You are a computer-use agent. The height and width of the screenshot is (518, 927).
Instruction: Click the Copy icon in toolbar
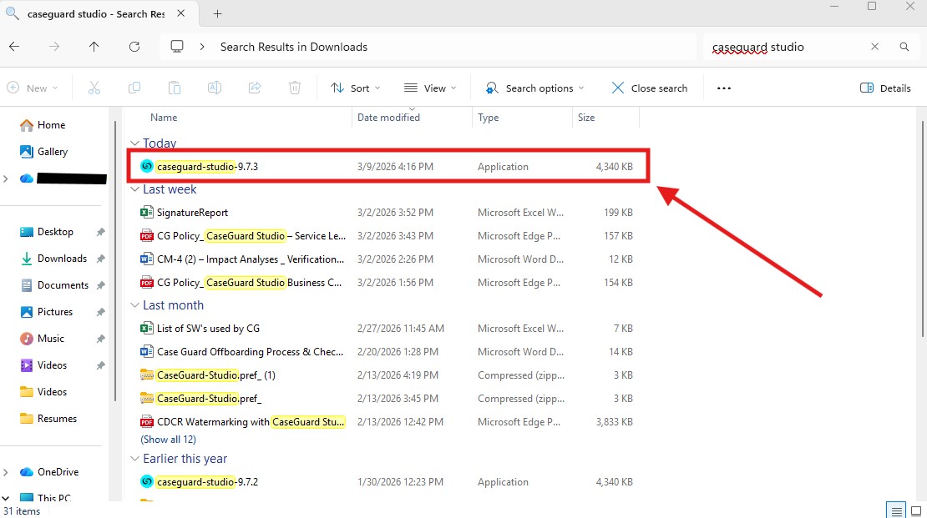point(134,88)
